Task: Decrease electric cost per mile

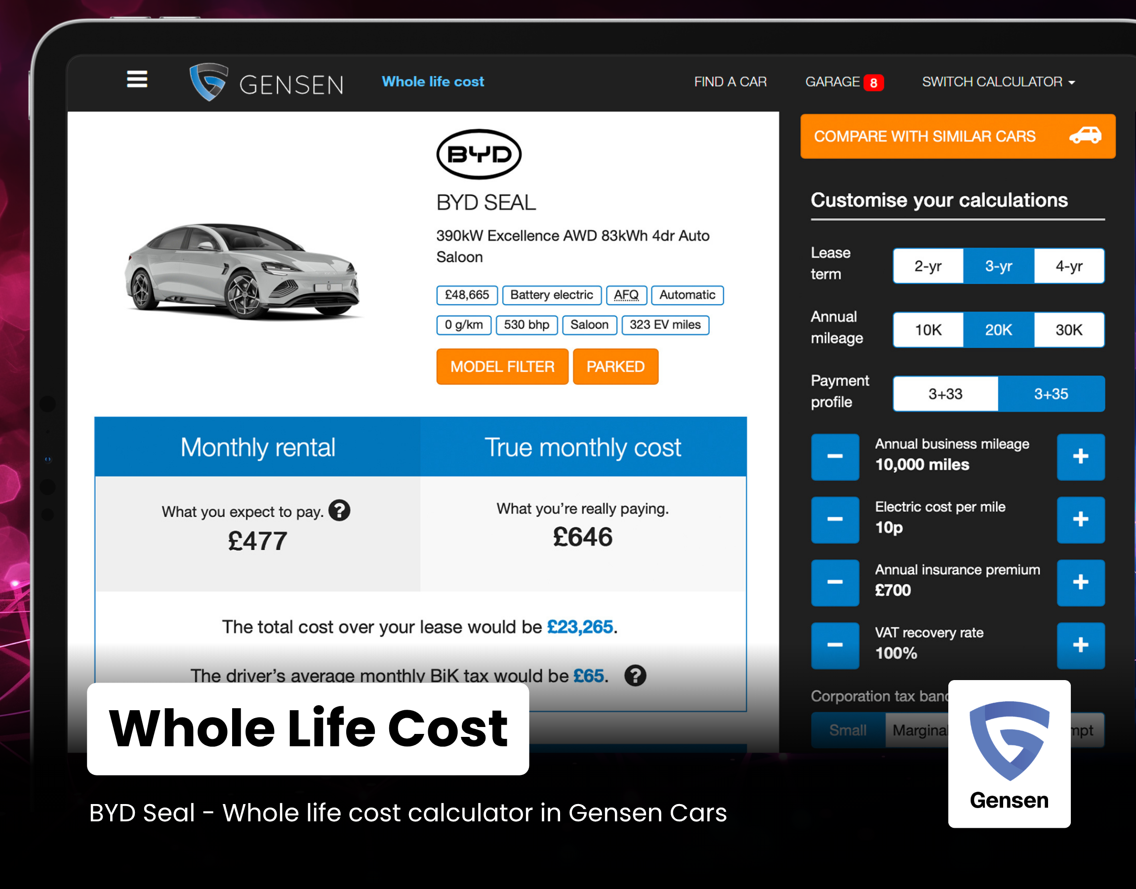Action: pos(835,520)
